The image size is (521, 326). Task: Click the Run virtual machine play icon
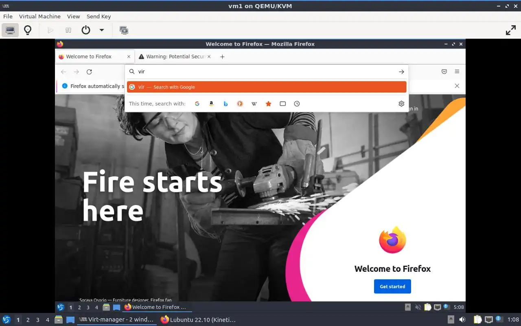(50, 30)
